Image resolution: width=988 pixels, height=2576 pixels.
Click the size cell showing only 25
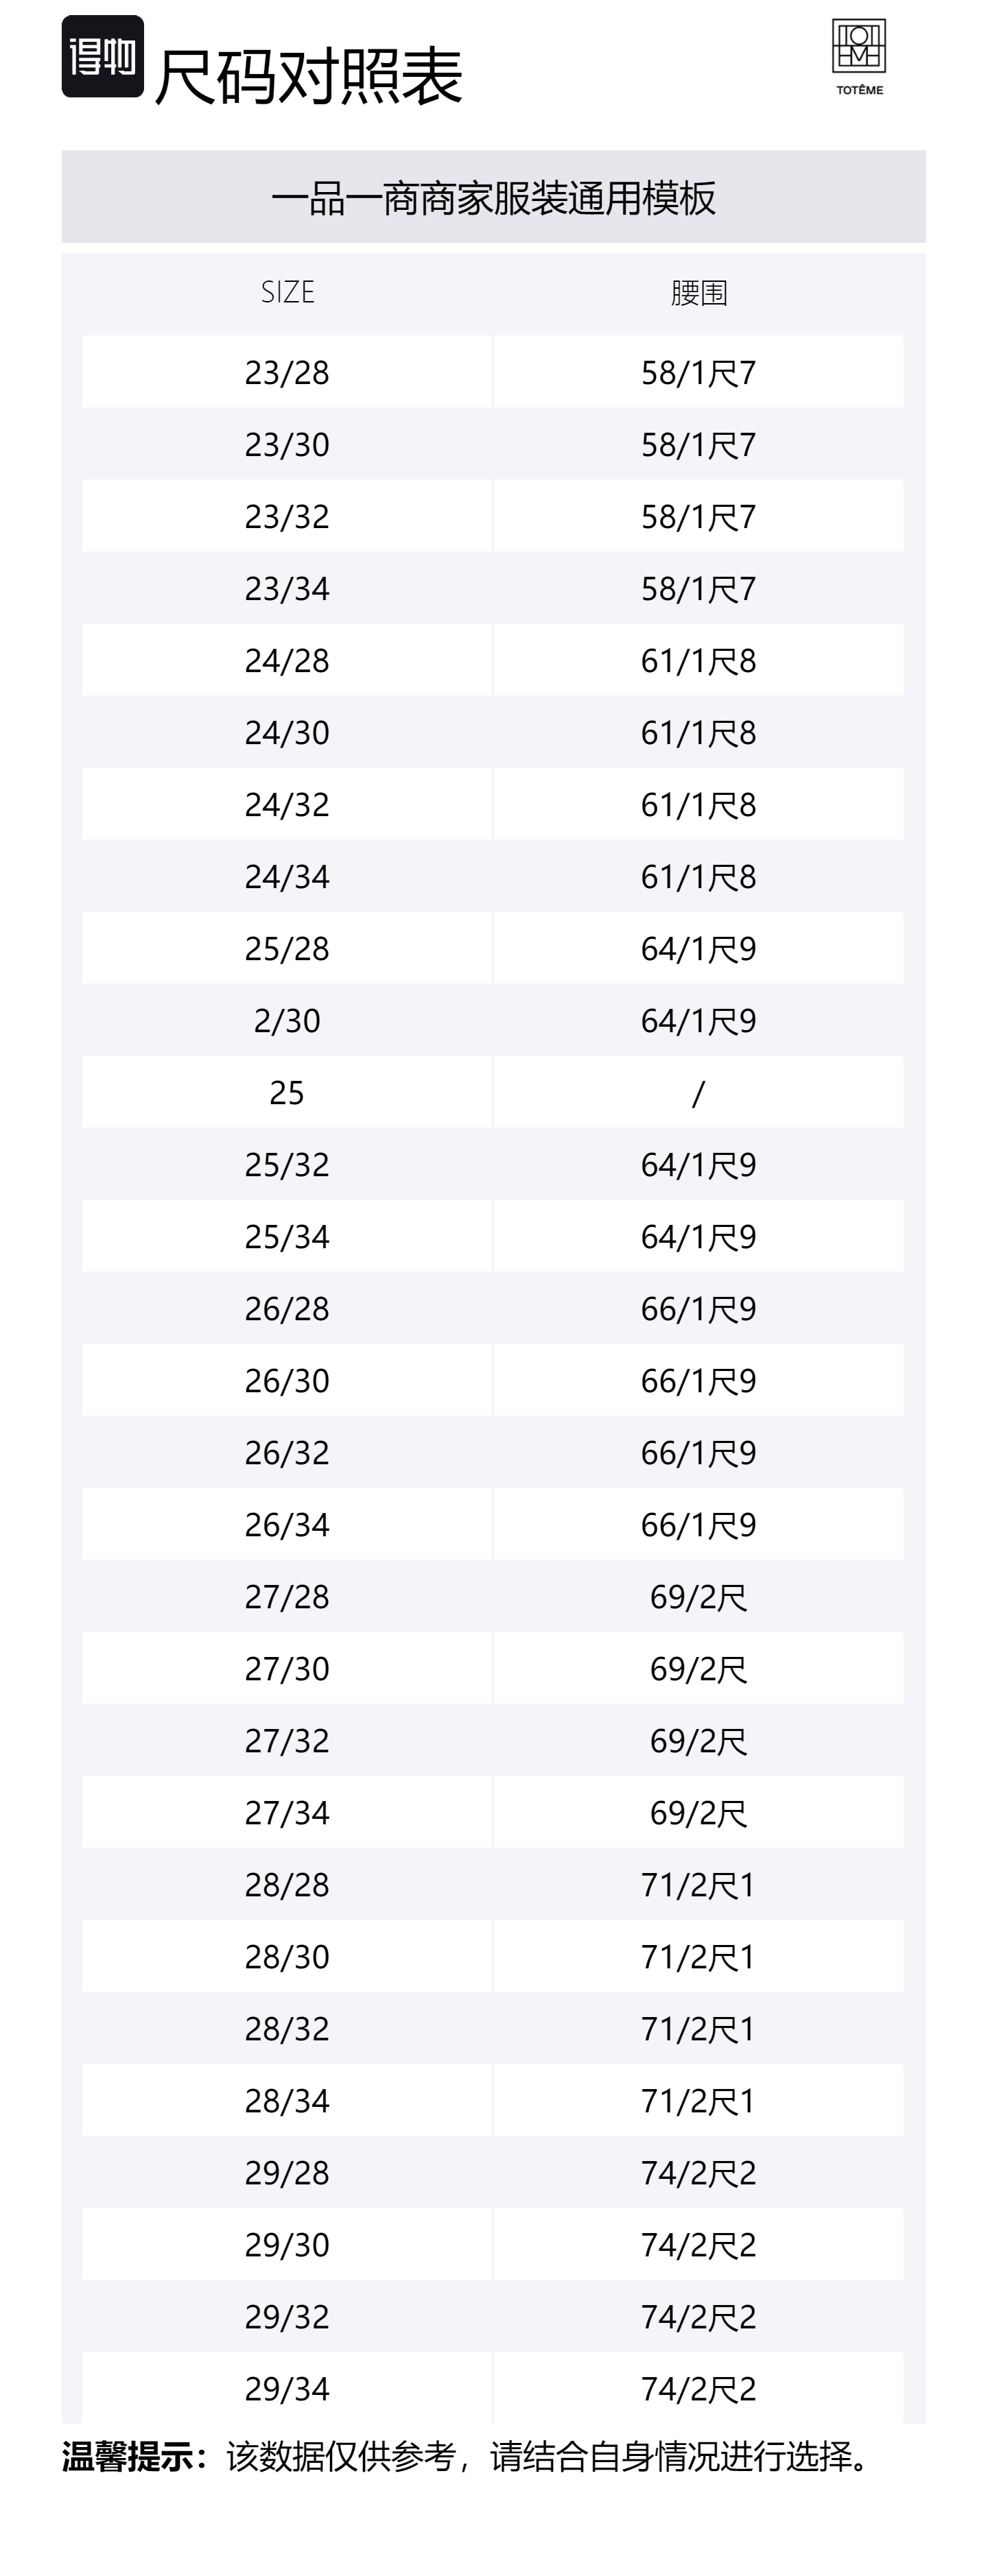(x=287, y=1093)
